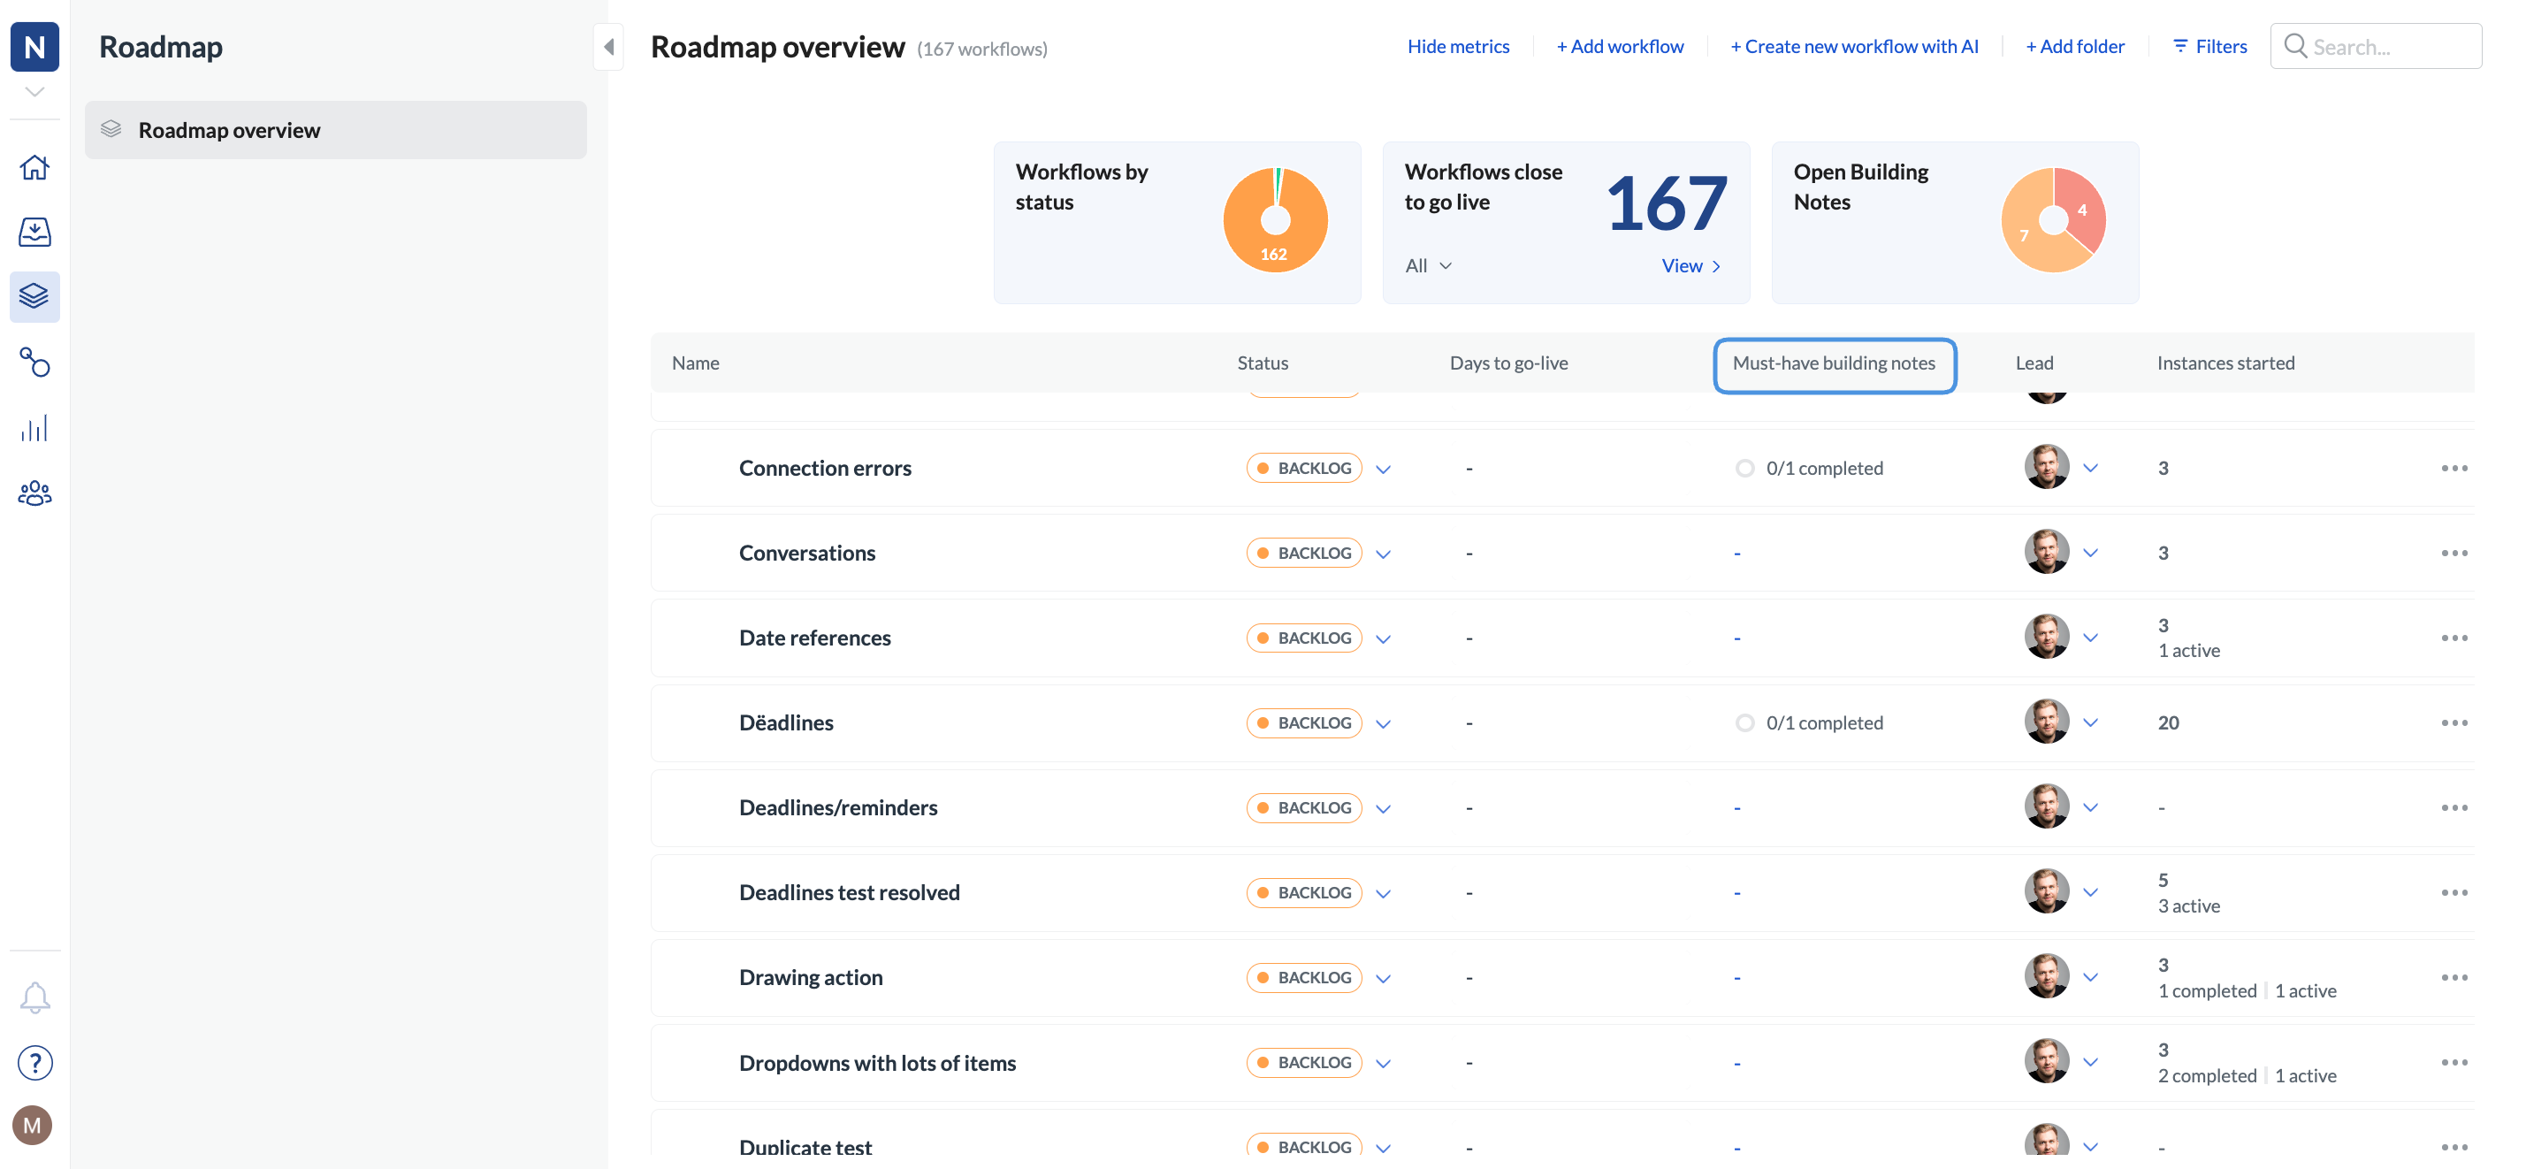Screen dimensions: 2526x1169
Task: Open the analytics bar chart icon
Action: point(34,428)
